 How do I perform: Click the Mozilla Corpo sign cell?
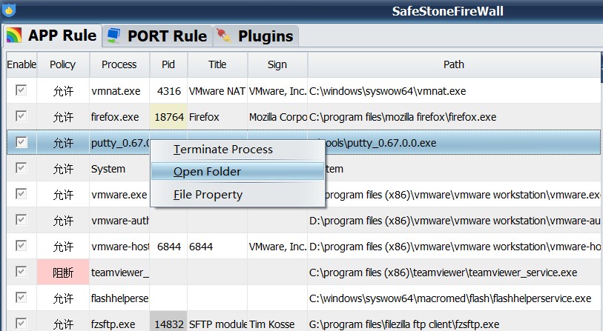pos(277,117)
